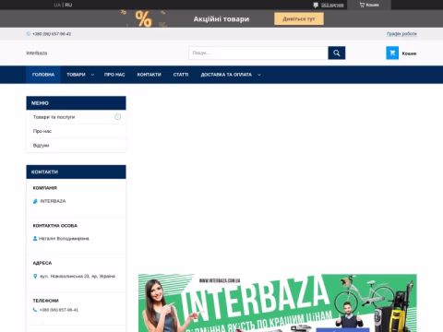Click the INTERBAZA company icon

pyautogui.click(x=35, y=201)
